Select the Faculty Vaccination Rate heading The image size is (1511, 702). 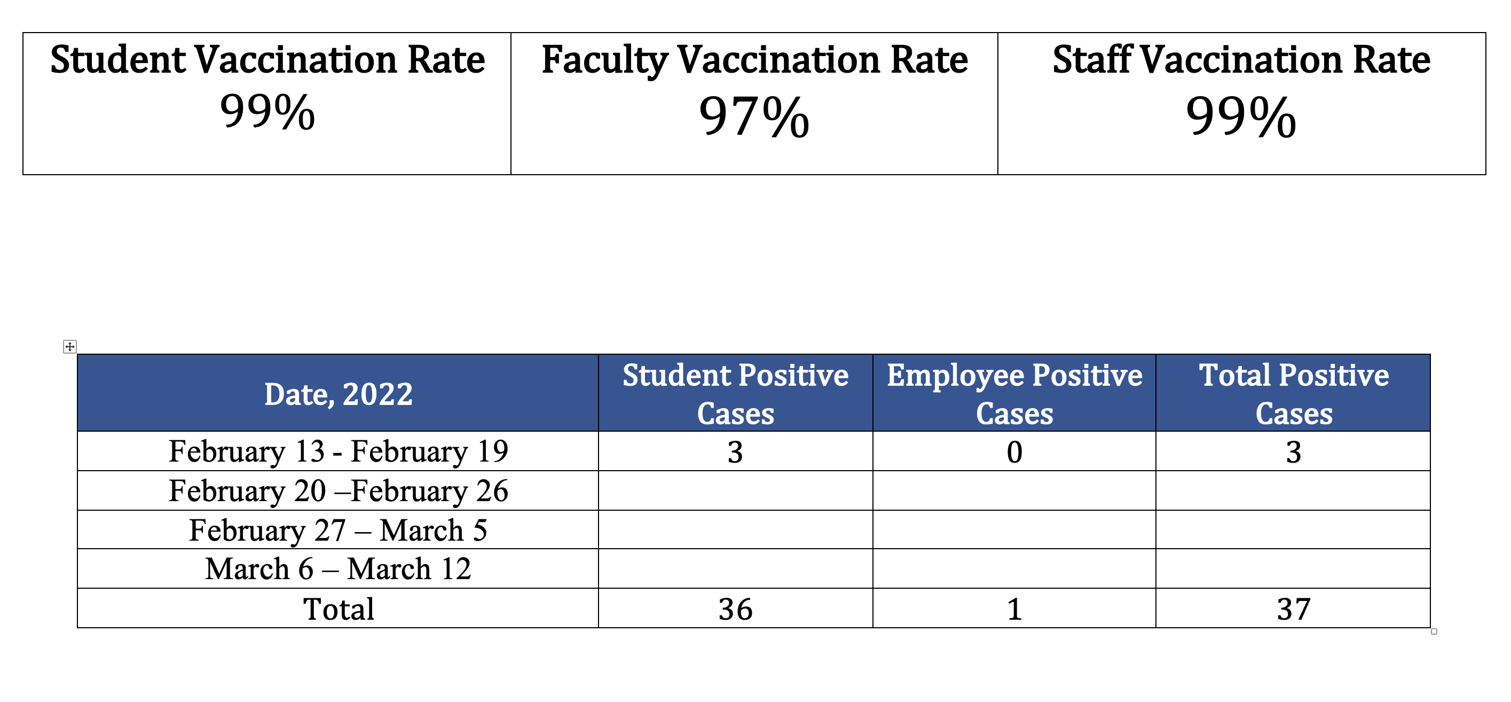click(754, 59)
